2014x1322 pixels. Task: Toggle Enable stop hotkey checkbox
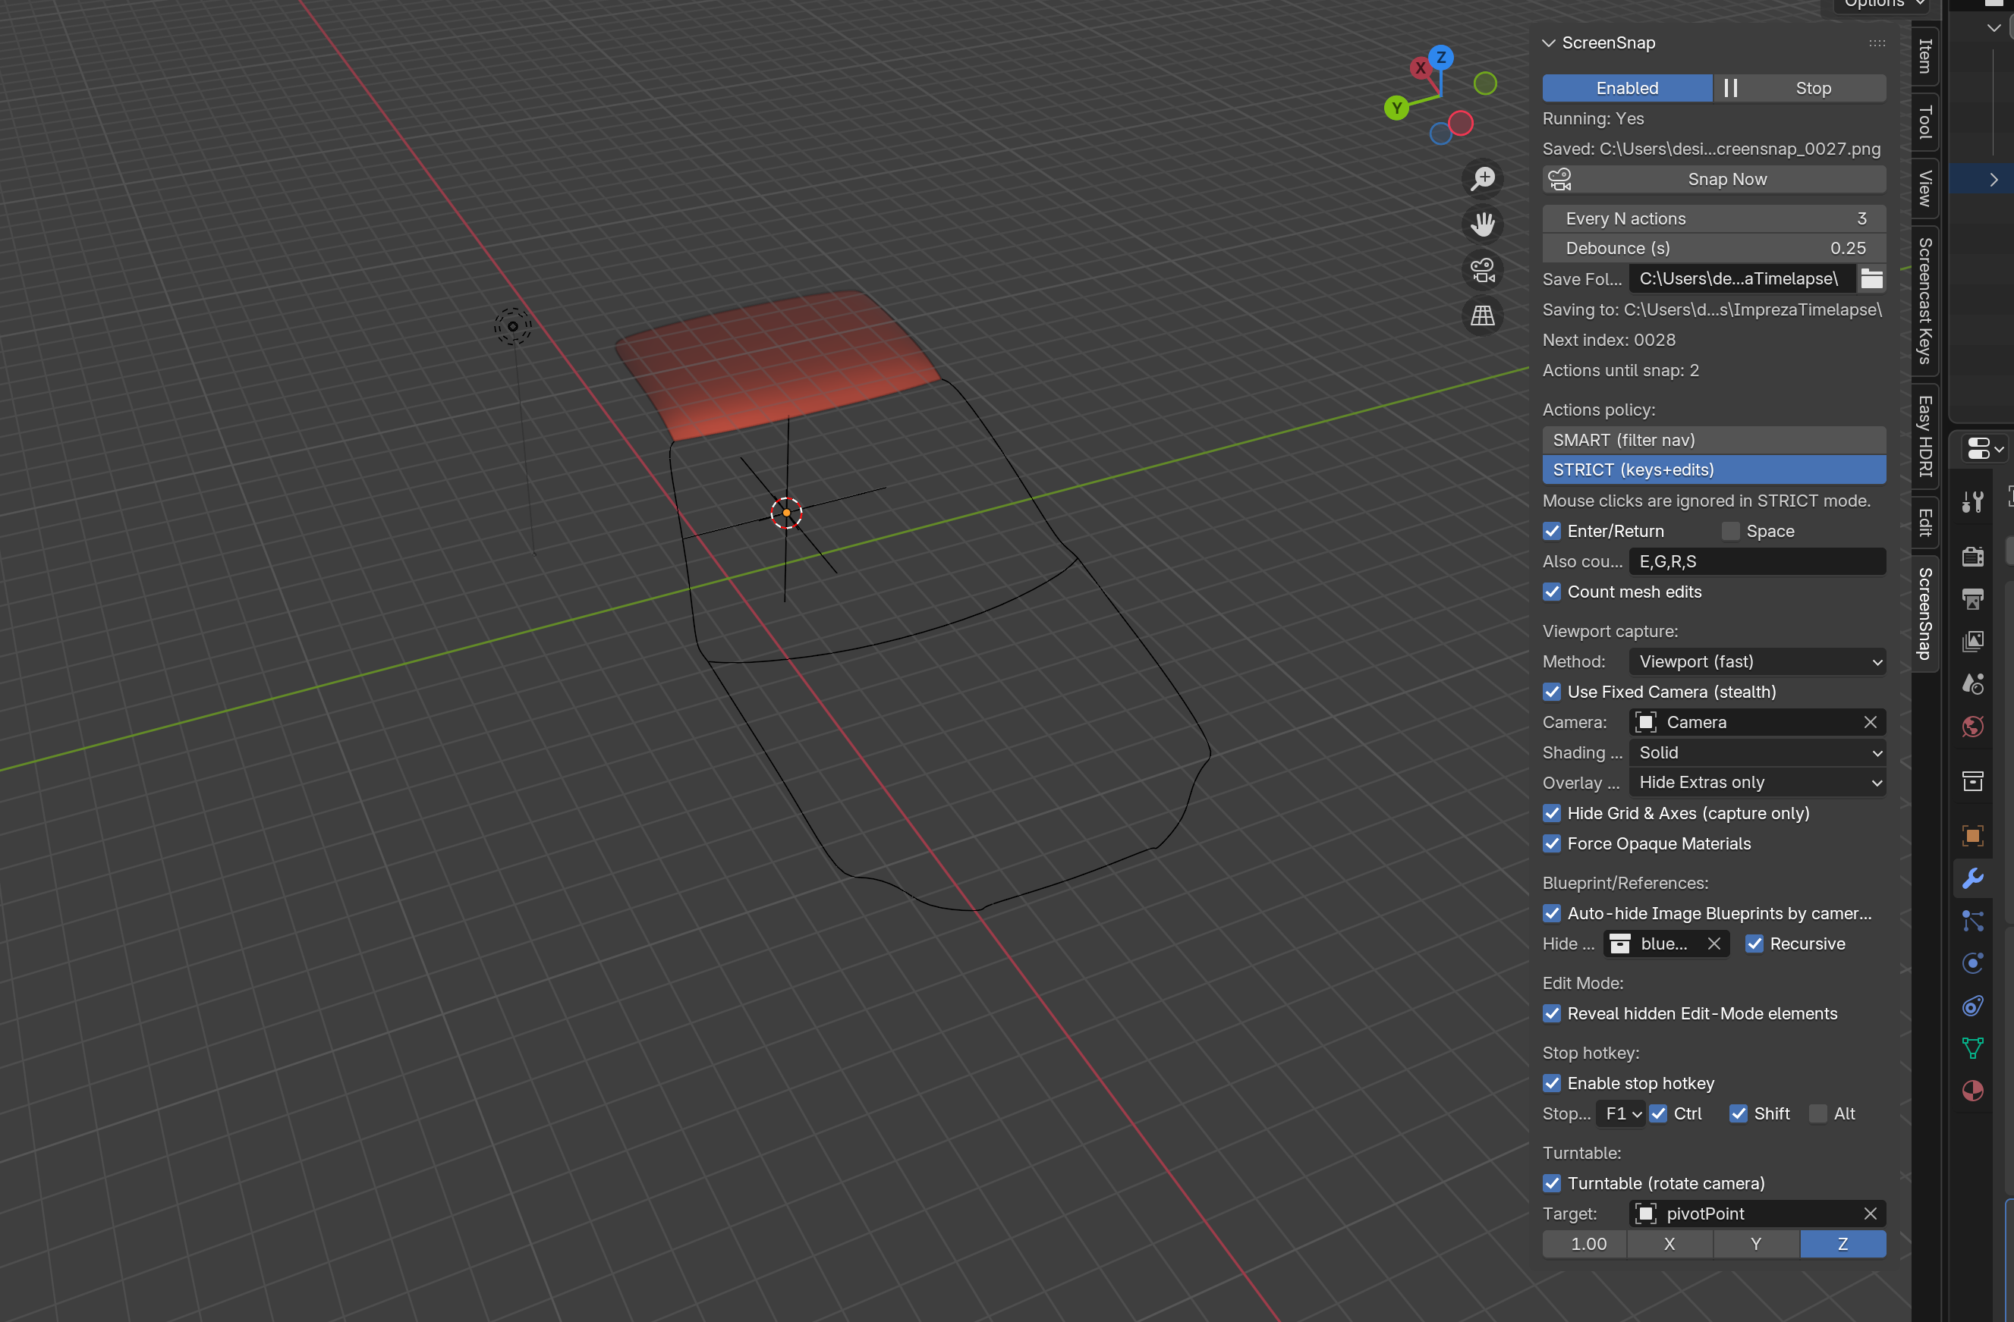[x=1552, y=1084]
